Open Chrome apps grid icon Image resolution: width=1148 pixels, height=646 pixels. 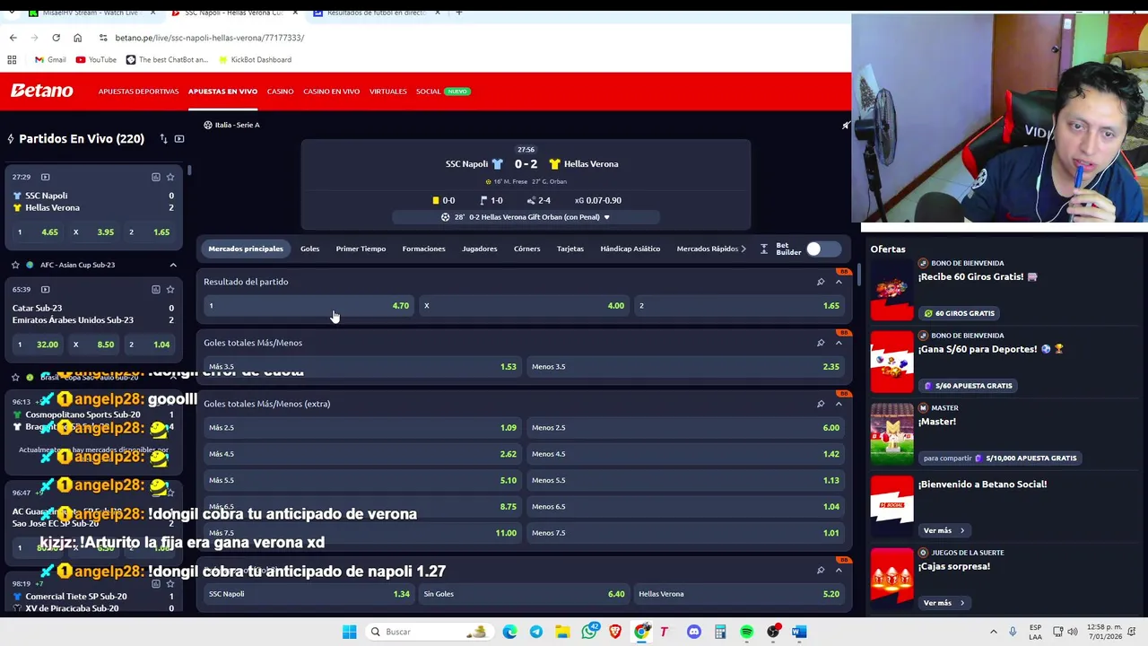[12, 59]
